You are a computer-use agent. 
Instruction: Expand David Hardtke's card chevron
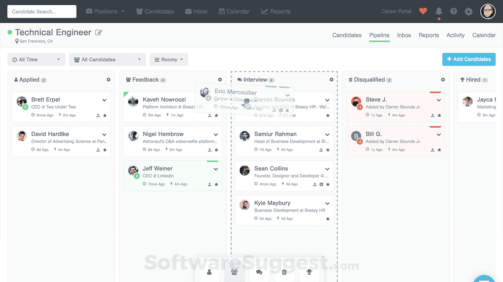click(x=105, y=135)
